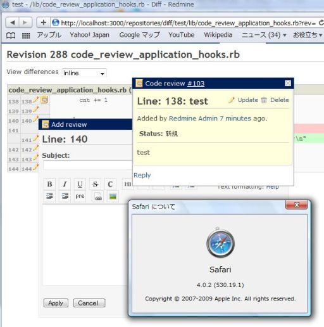Open text formatting Help link
The width and height of the screenshot is (324, 327).
272,187
